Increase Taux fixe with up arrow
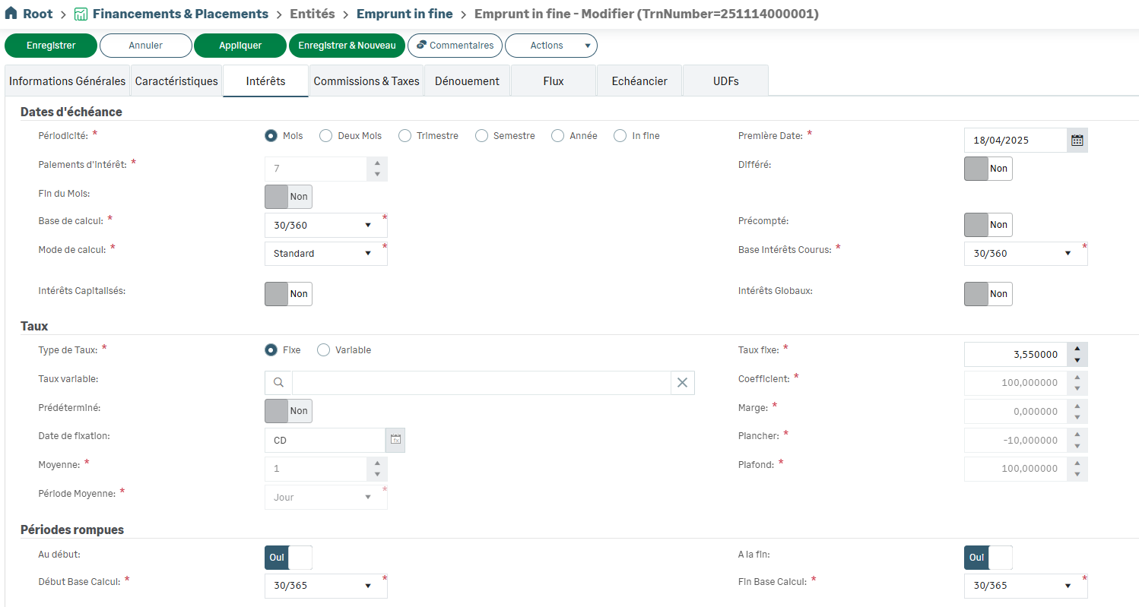 (x=1077, y=349)
